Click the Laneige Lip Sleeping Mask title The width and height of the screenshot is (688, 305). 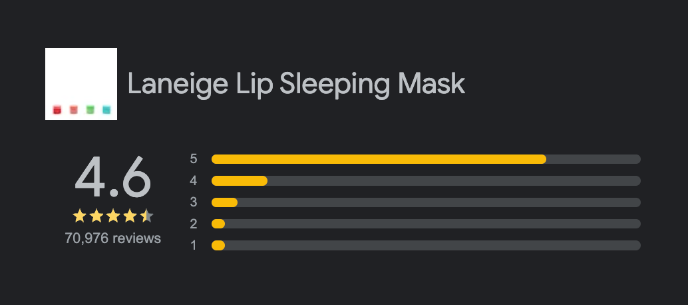[296, 85]
